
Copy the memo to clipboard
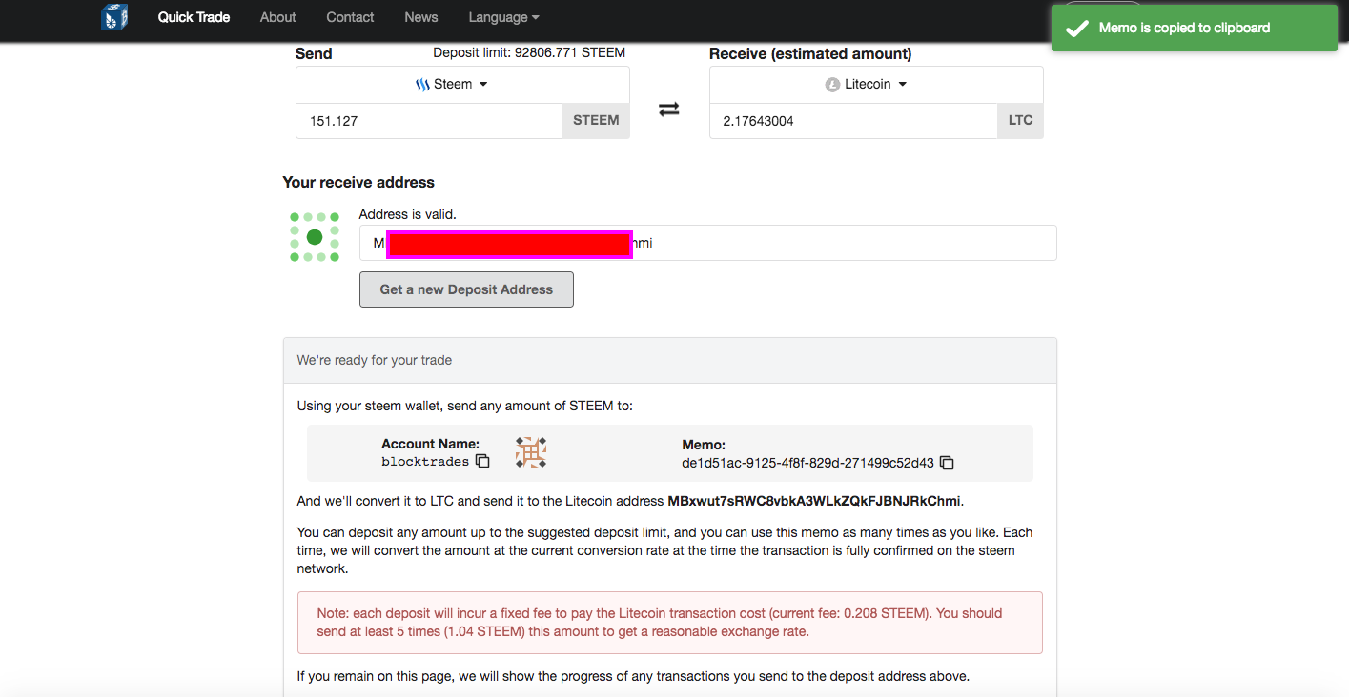coord(947,463)
